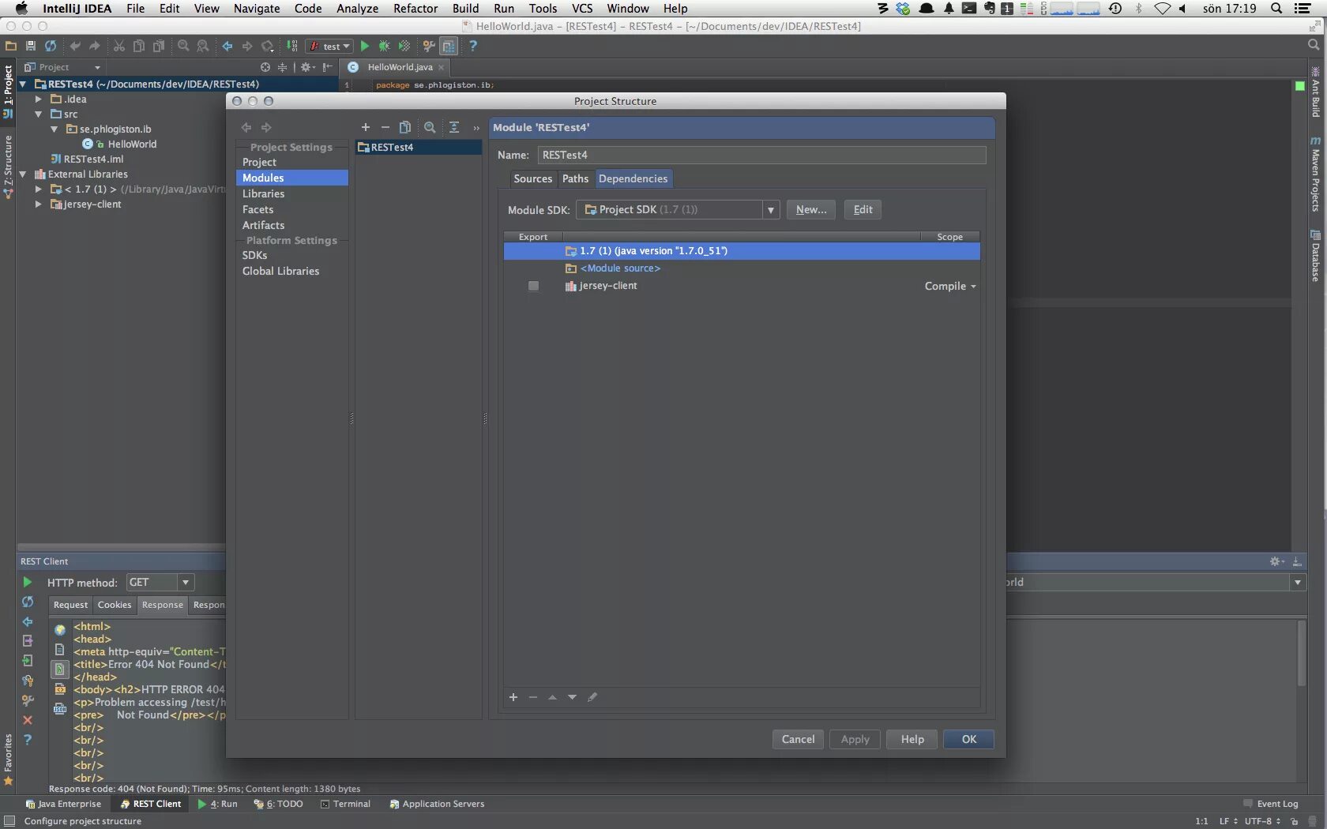
Task: Select the <Module source> dependency row
Action: pyautogui.click(x=742, y=268)
